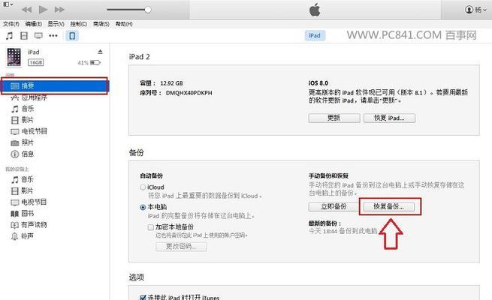Click the play button
The image size is (492, 300).
pos(43,10)
